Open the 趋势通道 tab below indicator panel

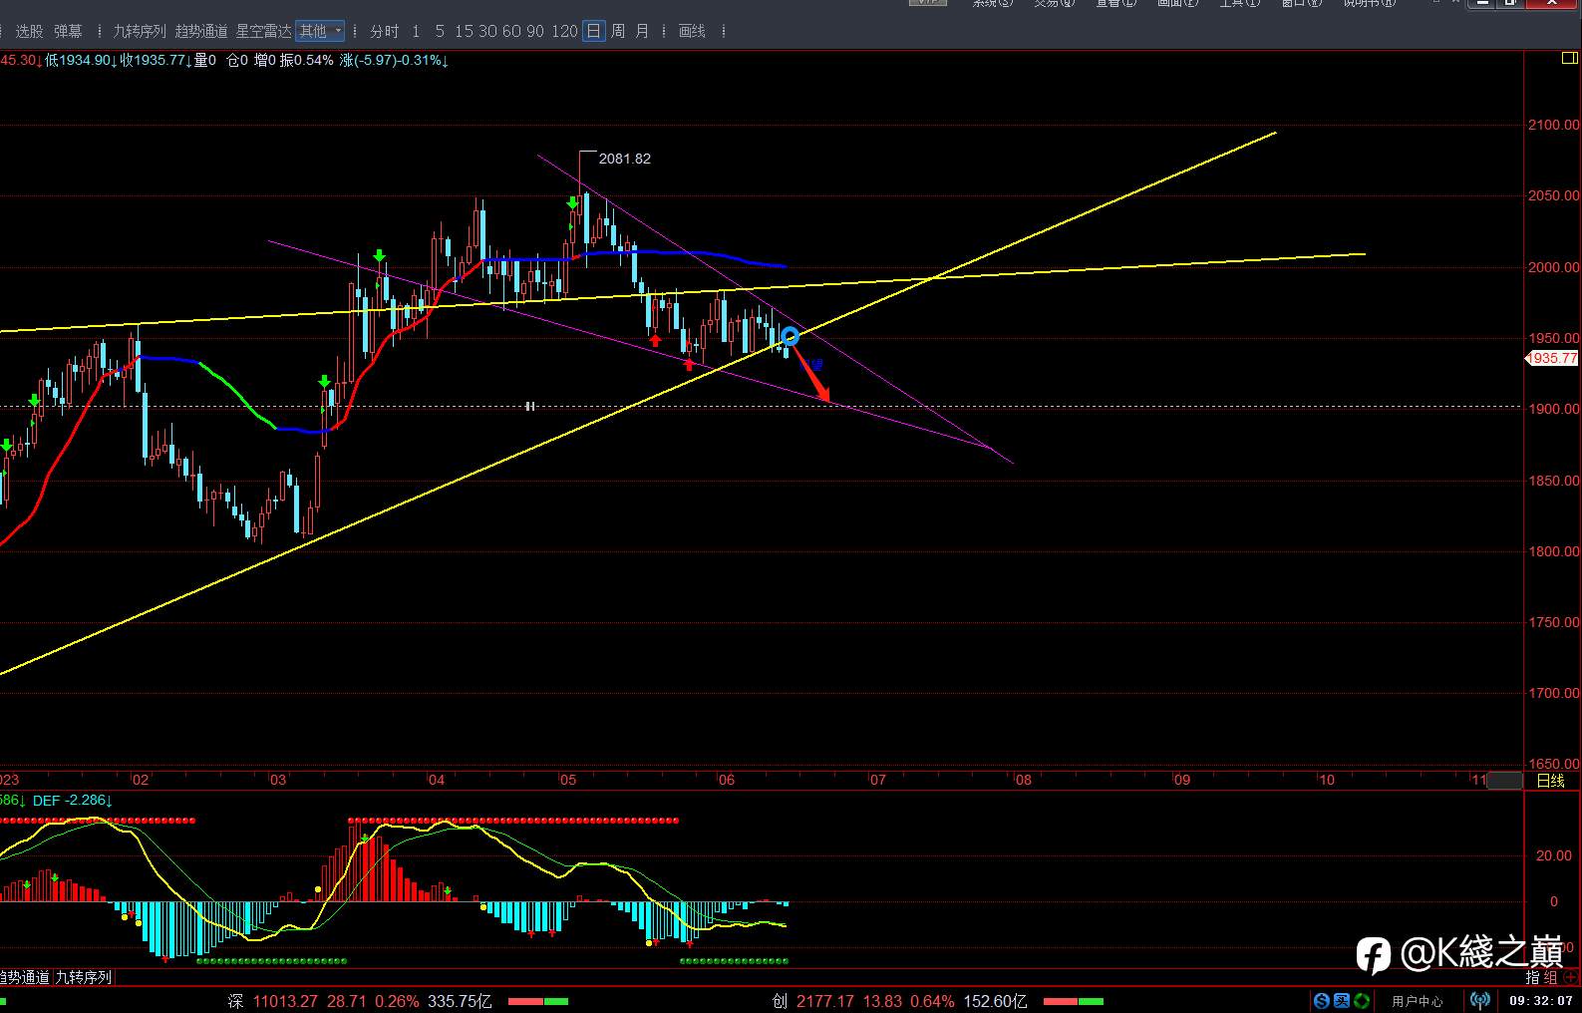coord(25,978)
